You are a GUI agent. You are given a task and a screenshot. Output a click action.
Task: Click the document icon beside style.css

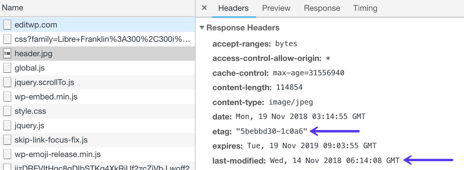click(7, 111)
